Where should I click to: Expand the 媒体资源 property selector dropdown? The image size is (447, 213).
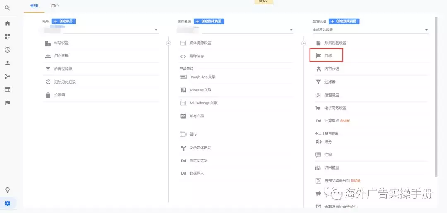pyautogui.click(x=291, y=30)
